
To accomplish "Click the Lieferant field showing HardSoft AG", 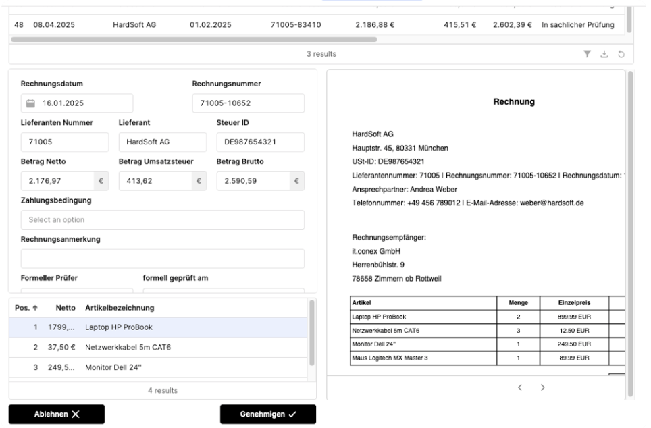I will pos(162,142).
